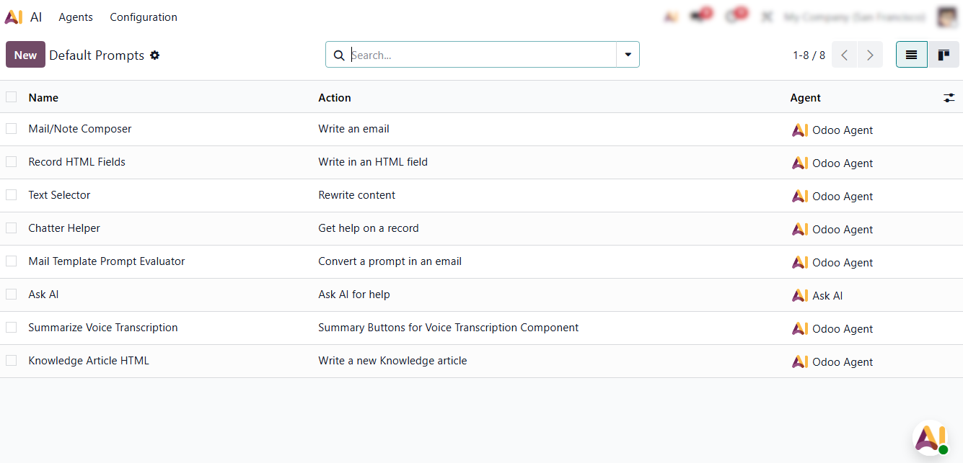Focus the Search input field
Screen dimensions: 963x463
(x=480, y=55)
